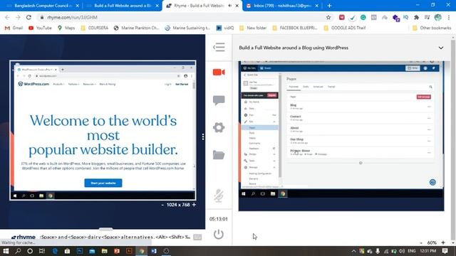Open Maps bookmark
Screen dimensions: 456x256
[x=66, y=28]
